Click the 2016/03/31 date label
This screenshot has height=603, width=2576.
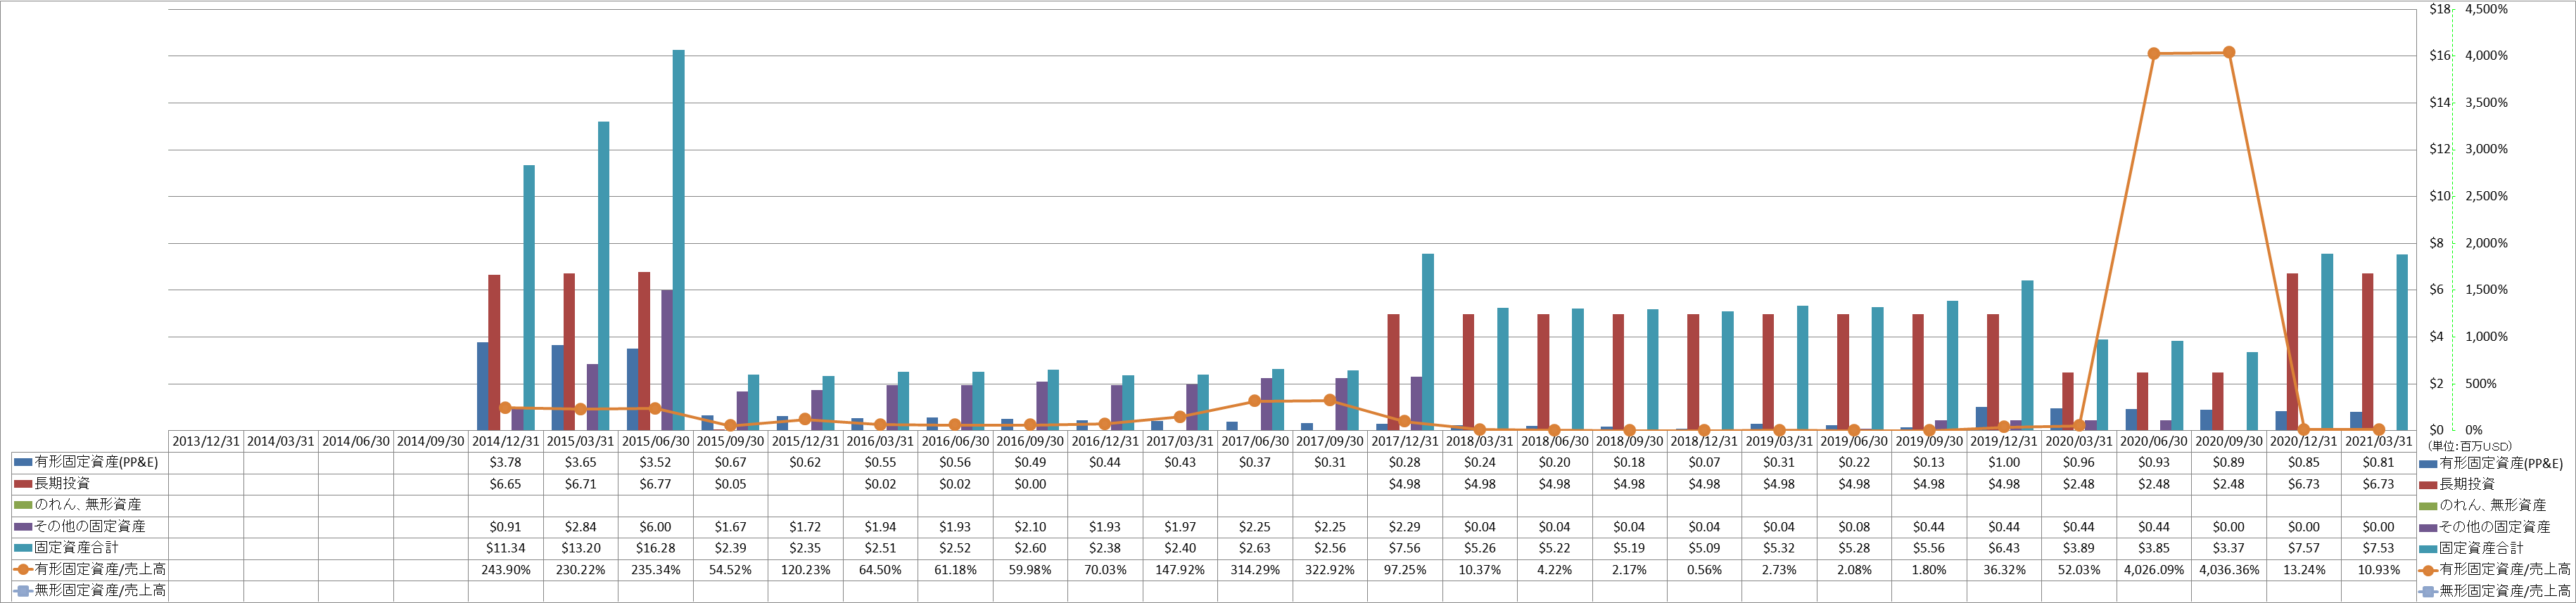(881, 441)
